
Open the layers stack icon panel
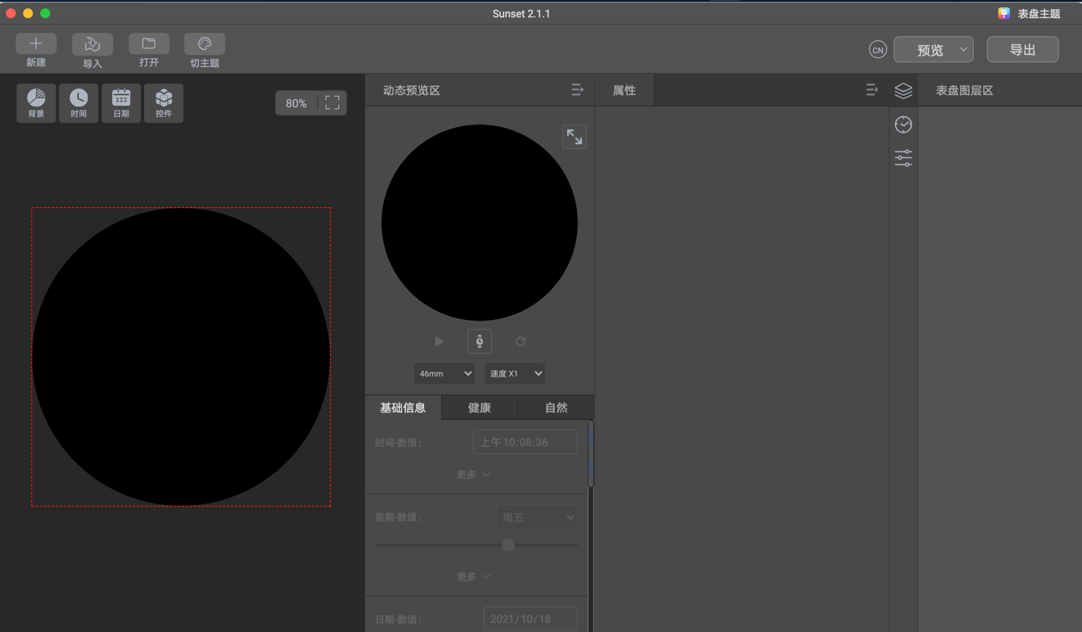click(903, 91)
